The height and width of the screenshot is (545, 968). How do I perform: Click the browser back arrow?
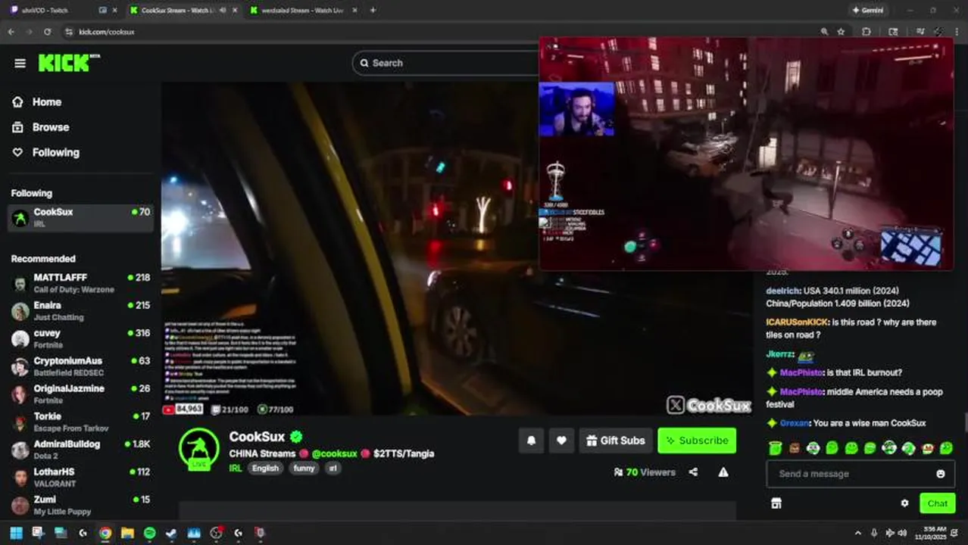[11, 32]
